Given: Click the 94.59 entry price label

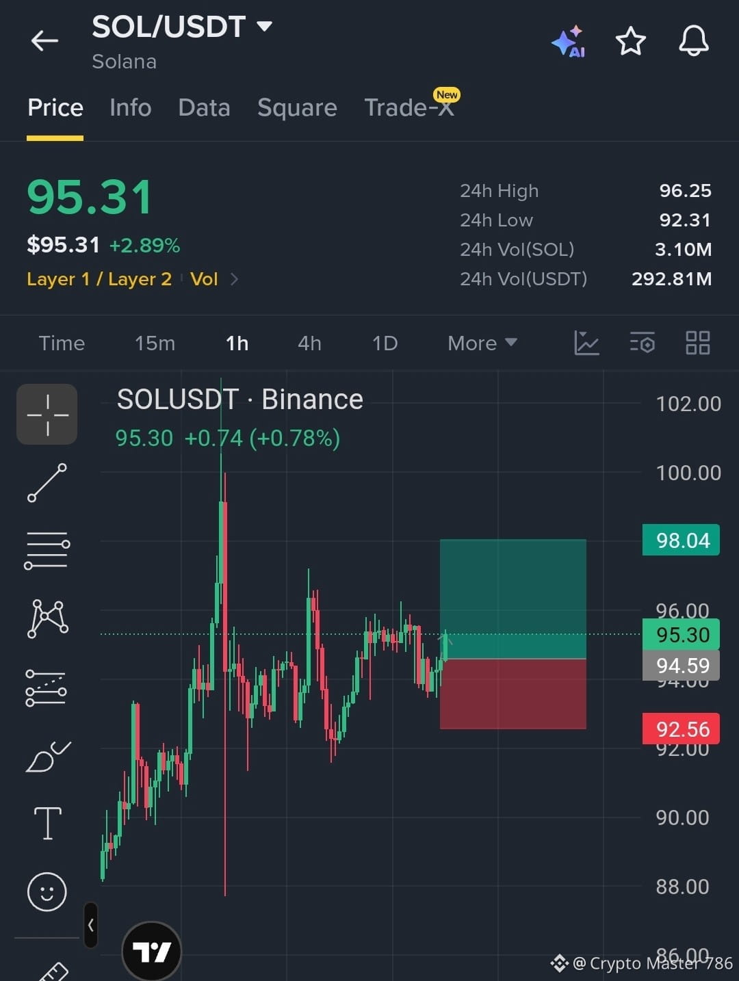Looking at the screenshot, I should pyautogui.click(x=682, y=666).
